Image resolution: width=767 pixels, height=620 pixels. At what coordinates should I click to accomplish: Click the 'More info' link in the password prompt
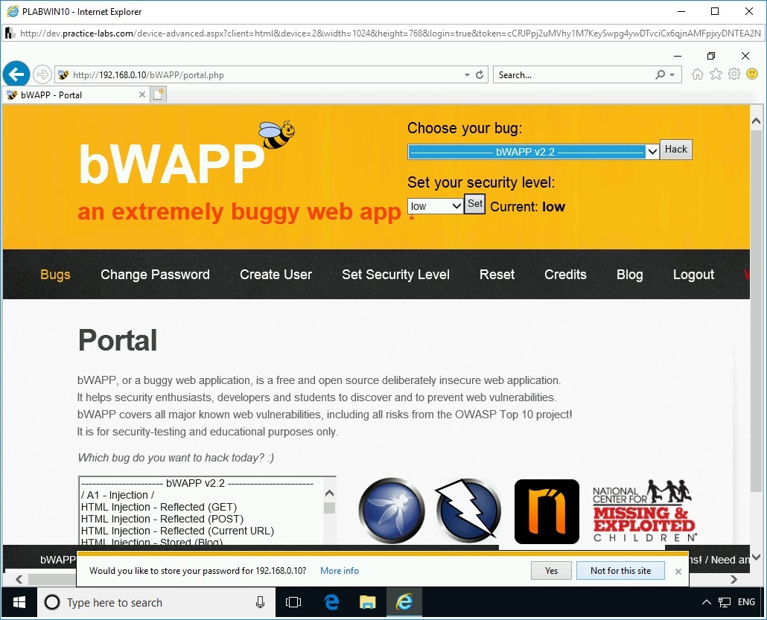point(340,570)
